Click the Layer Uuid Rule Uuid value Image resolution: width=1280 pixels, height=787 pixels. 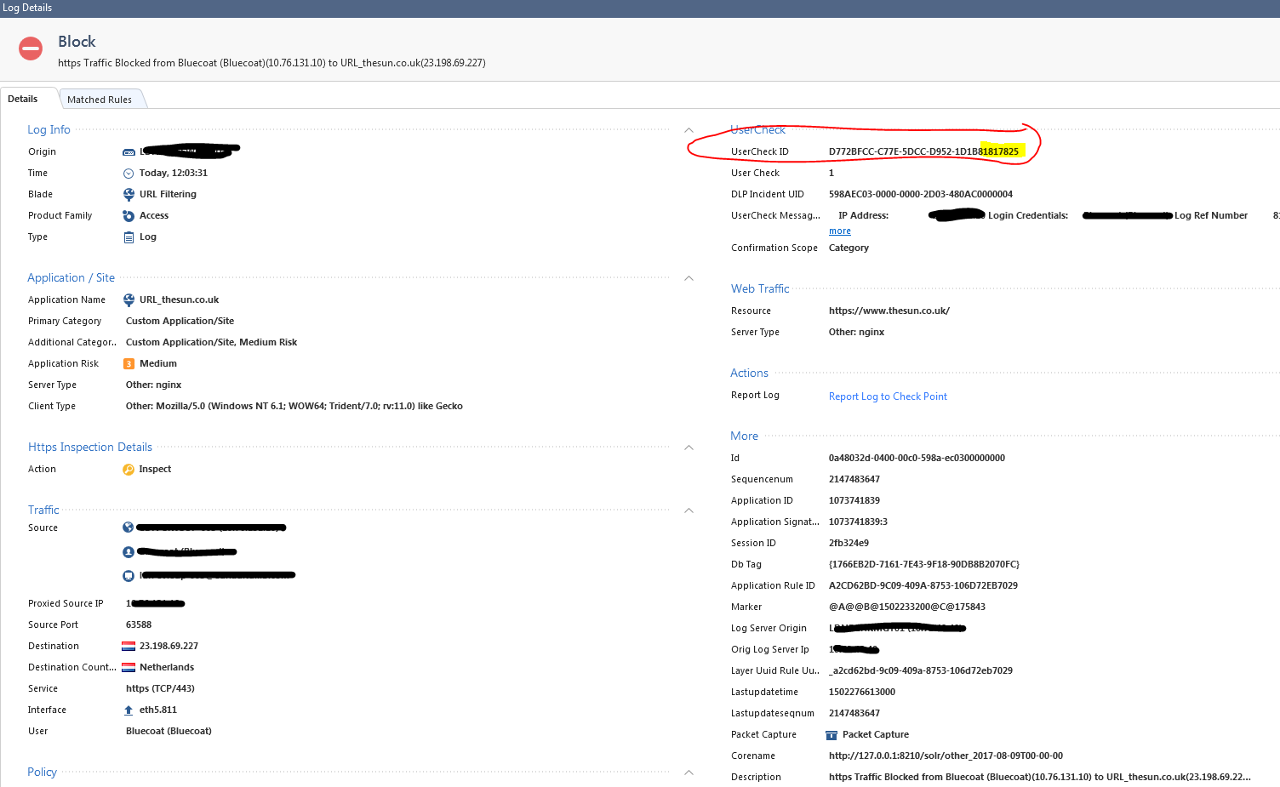921,671
